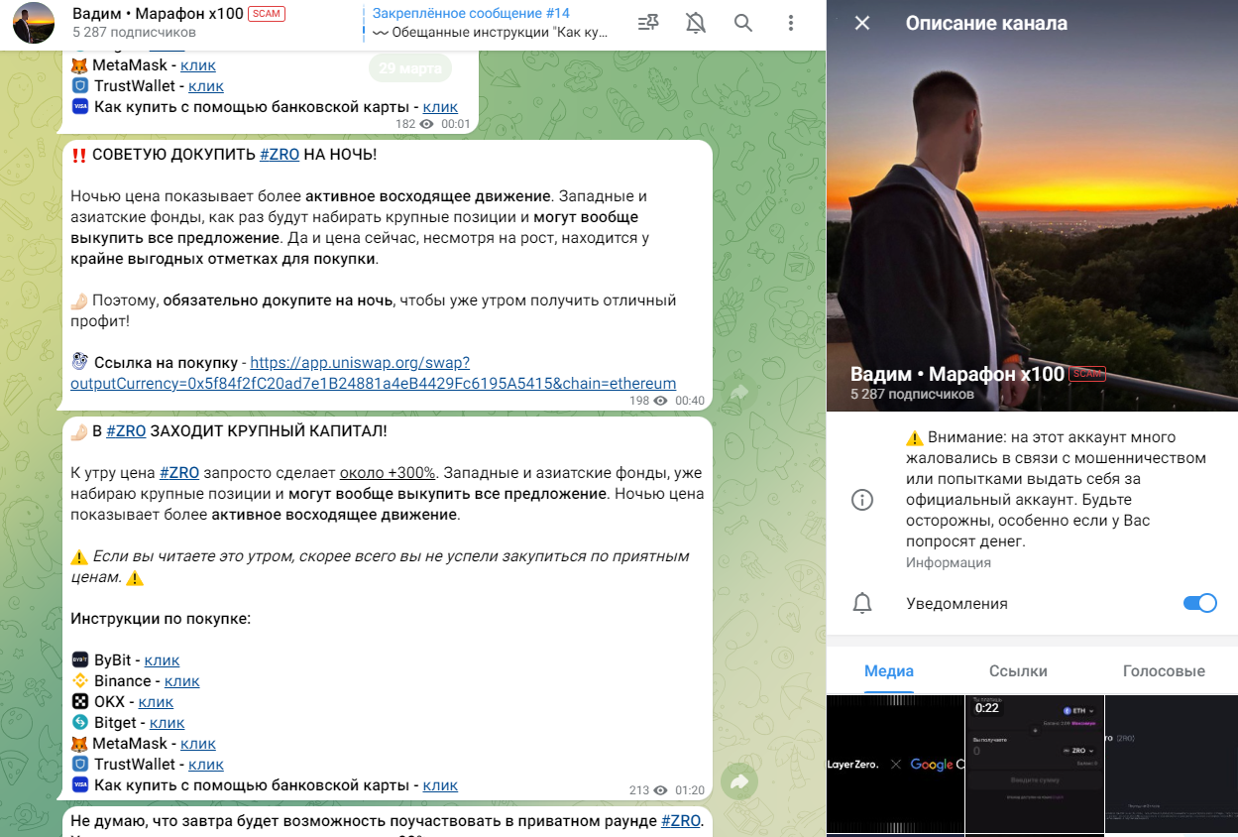The width and height of the screenshot is (1238, 837).
Task: Switch to the Ссылки tab
Action: click(1018, 671)
